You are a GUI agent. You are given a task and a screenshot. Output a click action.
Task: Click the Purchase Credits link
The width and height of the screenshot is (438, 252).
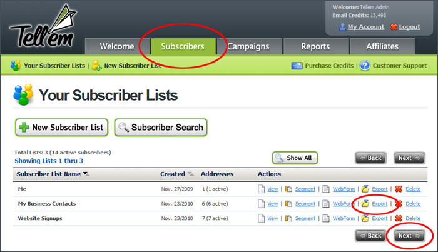tap(329, 66)
